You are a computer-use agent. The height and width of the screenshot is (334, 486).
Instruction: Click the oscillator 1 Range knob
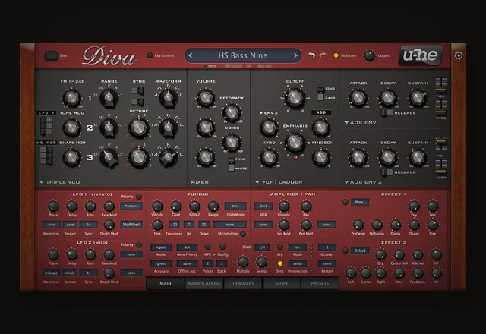click(x=109, y=98)
